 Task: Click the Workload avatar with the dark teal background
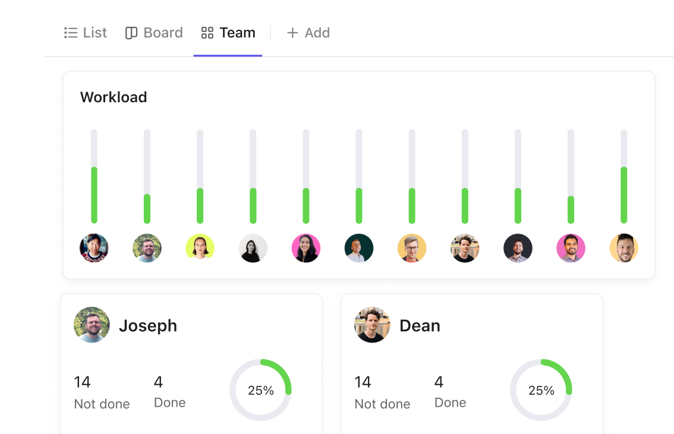tap(359, 248)
